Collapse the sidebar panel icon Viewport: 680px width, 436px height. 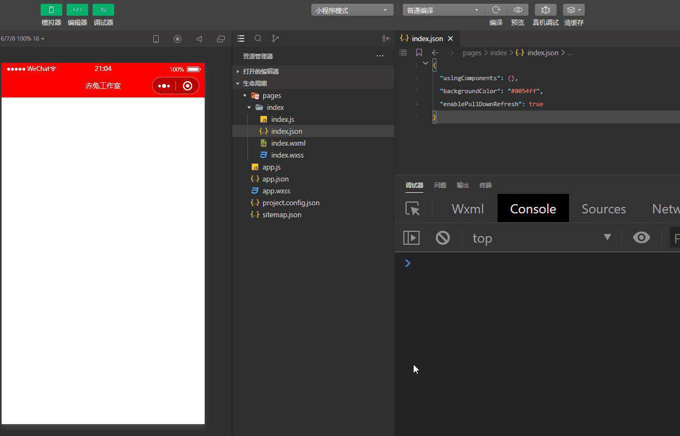coord(386,38)
